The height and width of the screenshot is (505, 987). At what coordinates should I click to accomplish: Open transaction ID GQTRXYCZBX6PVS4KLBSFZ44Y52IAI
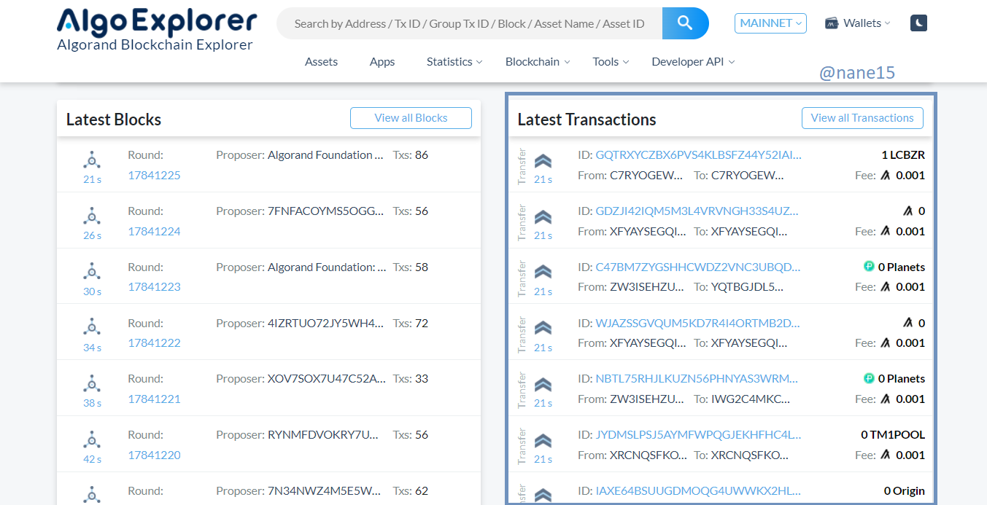pos(698,155)
